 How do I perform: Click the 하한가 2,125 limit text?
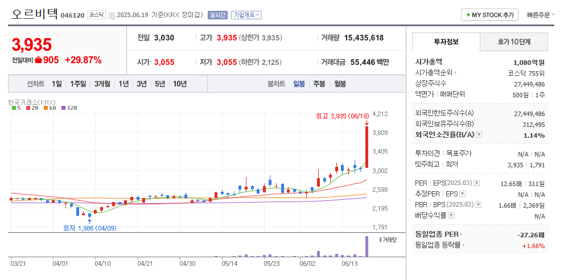[x=261, y=62]
